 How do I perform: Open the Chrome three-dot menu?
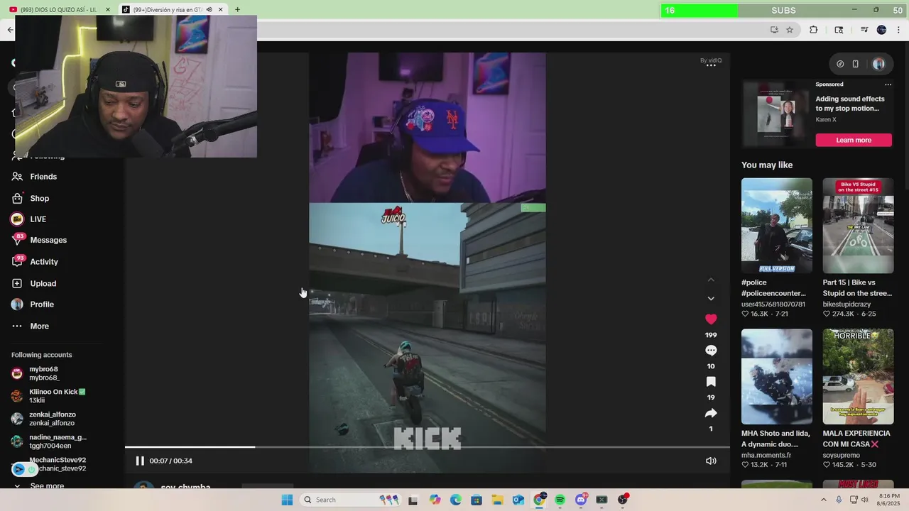(x=899, y=30)
